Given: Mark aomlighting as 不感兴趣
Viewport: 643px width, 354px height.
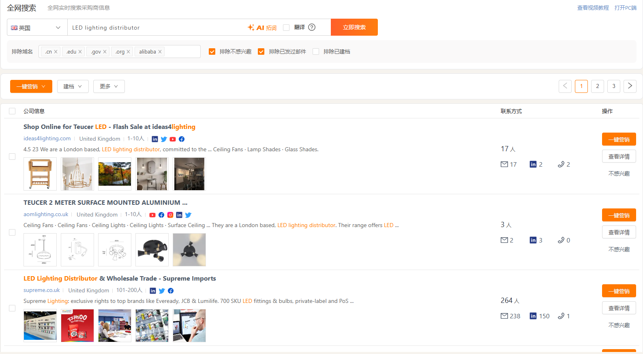Looking at the screenshot, I should [619, 249].
